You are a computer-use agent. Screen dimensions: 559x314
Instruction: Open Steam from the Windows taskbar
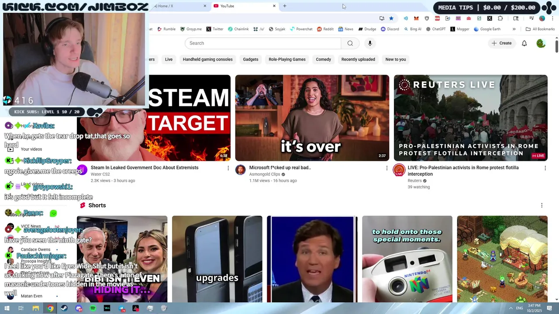click(x=64, y=308)
